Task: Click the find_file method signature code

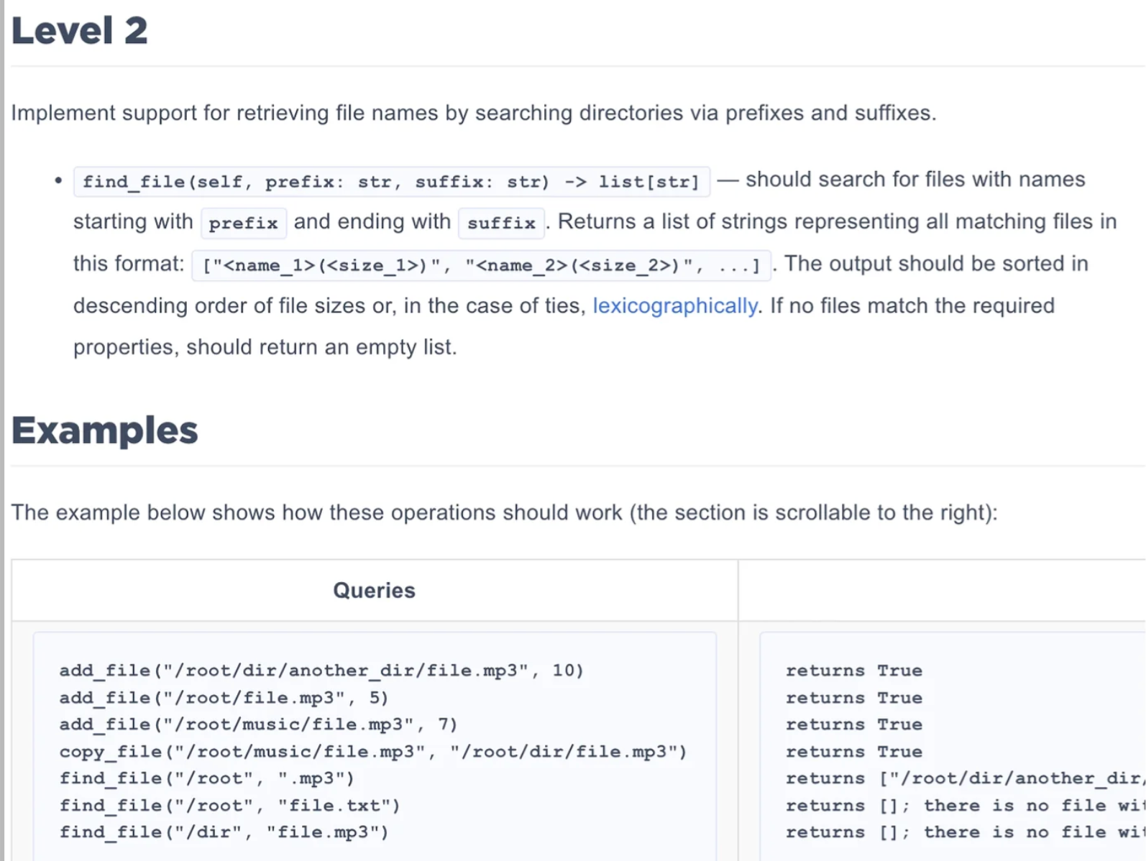Action: pyautogui.click(x=391, y=182)
